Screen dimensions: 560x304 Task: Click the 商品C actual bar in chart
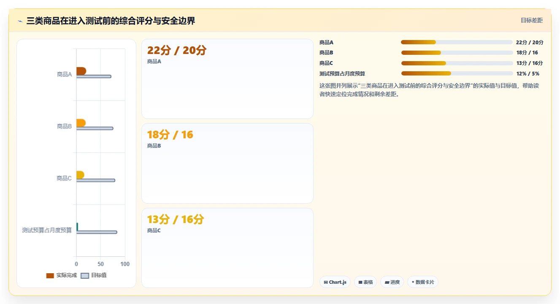pos(80,175)
